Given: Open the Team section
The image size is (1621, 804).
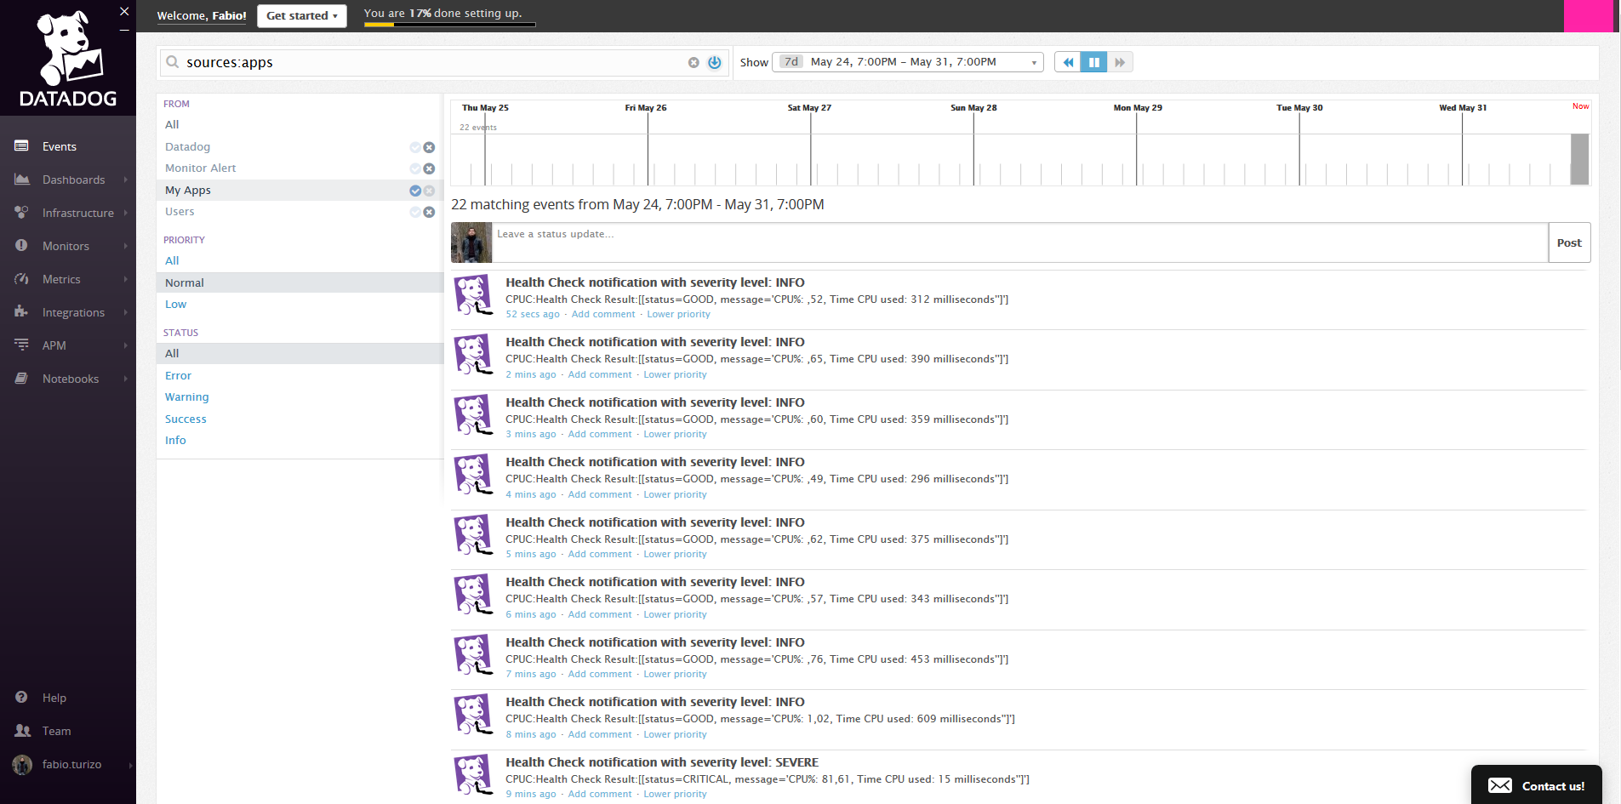Looking at the screenshot, I should point(55,730).
